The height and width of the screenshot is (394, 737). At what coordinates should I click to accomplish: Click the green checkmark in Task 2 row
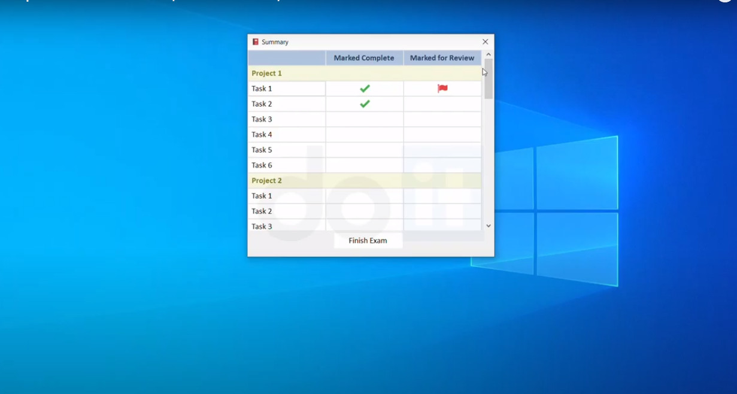[x=365, y=104]
